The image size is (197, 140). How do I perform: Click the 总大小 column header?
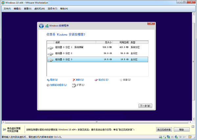click(x=104, y=43)
